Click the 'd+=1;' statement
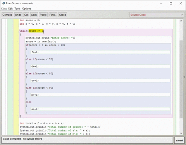 [35, 66]
